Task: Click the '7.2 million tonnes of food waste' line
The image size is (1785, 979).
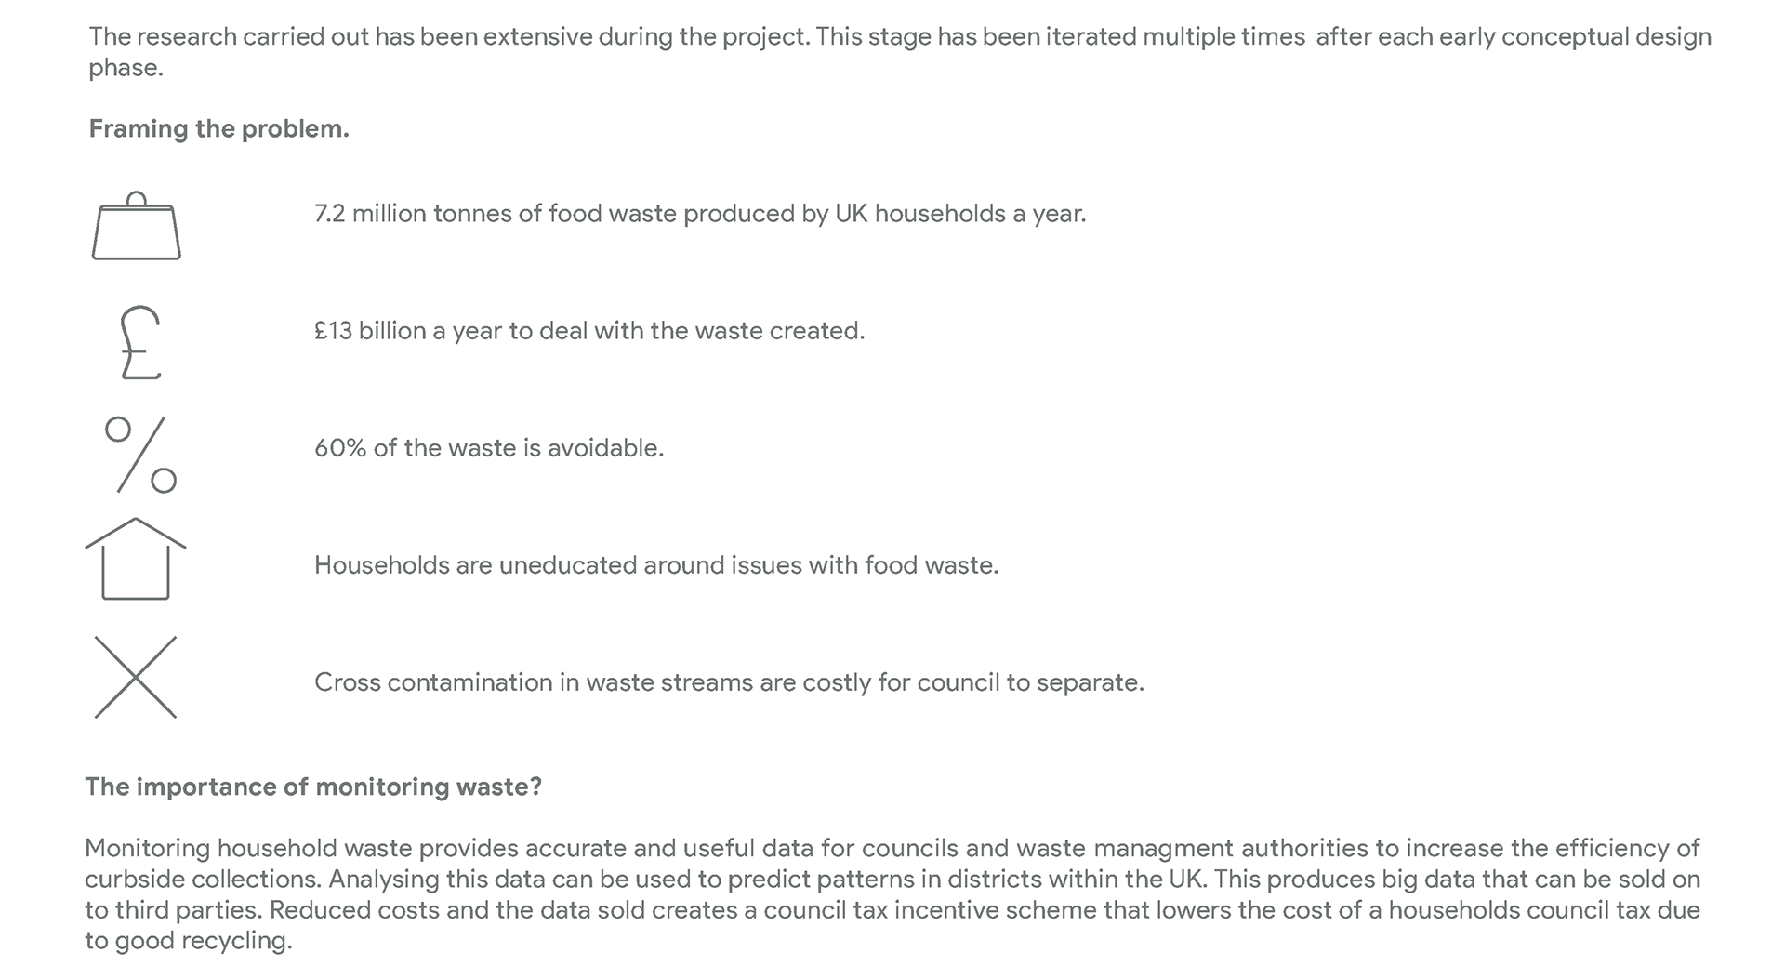Action: coord(700,215)
